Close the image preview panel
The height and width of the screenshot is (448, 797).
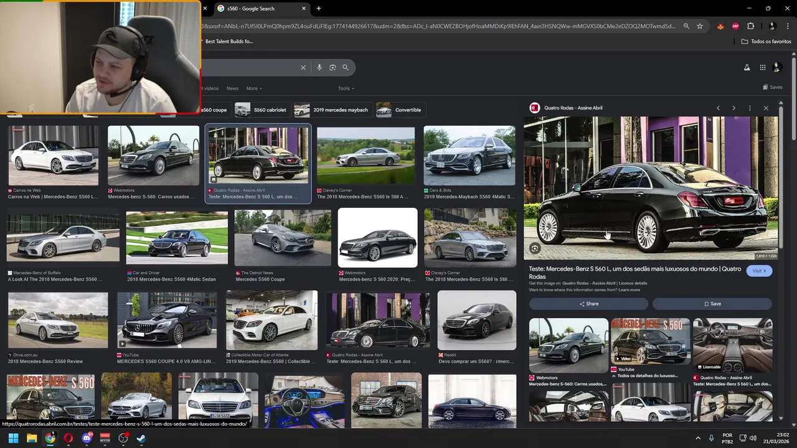(x=766, y=108)
